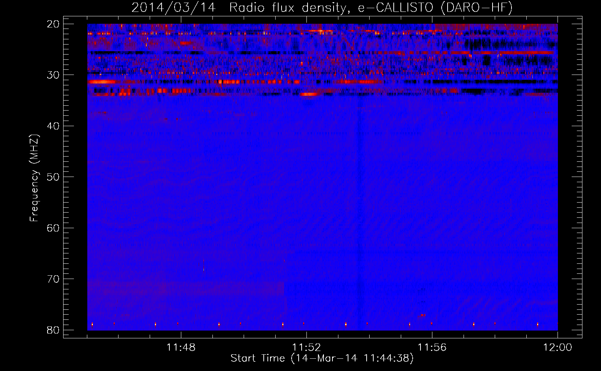This screenshot has width=601, height=371.
Task: Click the 50 frequency tick label
Action: point(53,177)
